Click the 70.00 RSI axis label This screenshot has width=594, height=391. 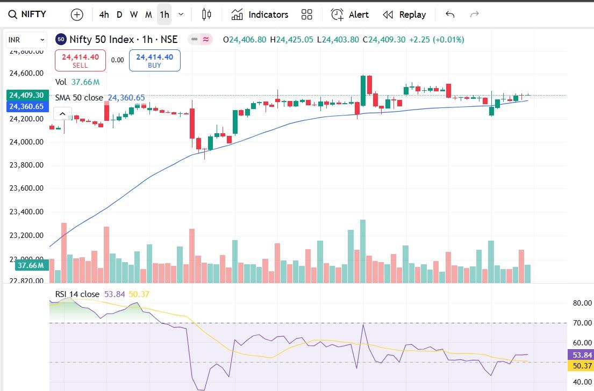click(x=582, y=323)
